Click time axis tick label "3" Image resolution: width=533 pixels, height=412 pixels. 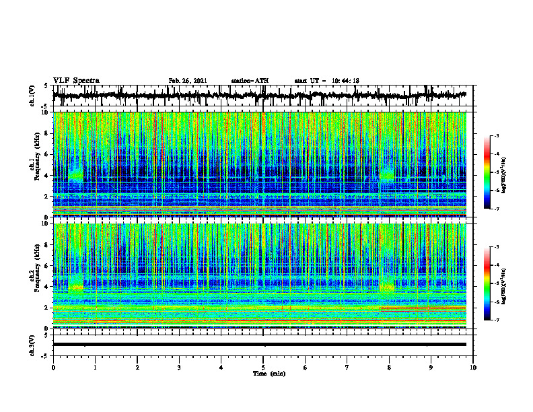(x=179, y=368)
